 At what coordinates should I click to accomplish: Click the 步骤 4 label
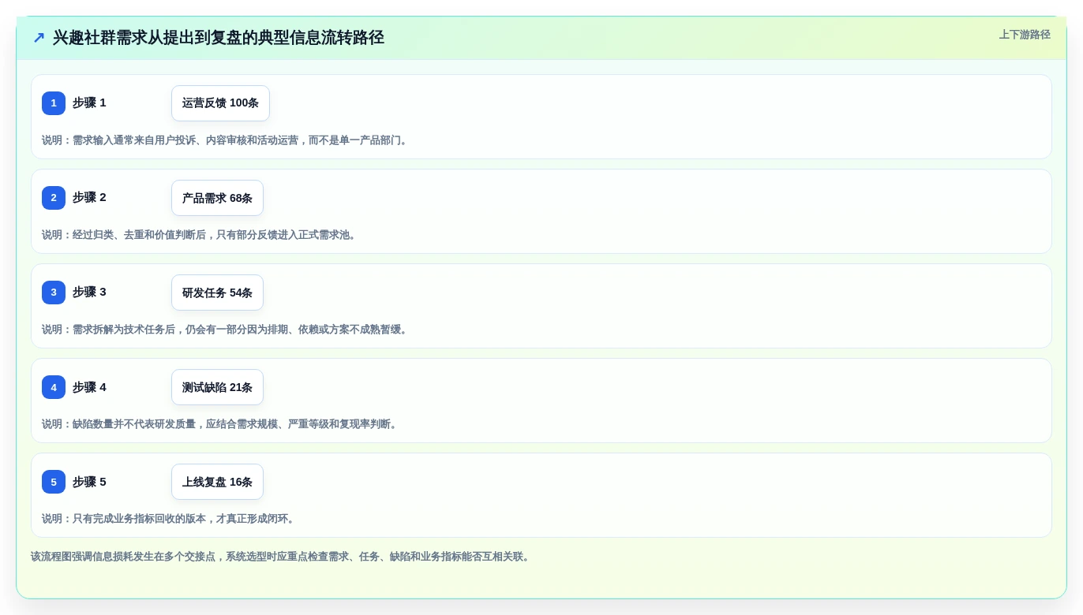(89, 387)
